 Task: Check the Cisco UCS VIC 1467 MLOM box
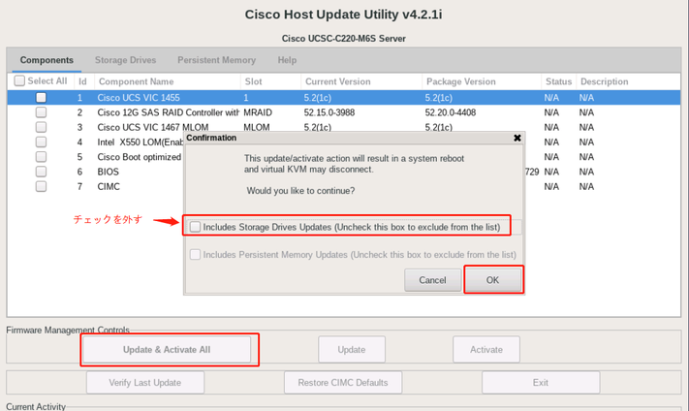tap(41, 127)
